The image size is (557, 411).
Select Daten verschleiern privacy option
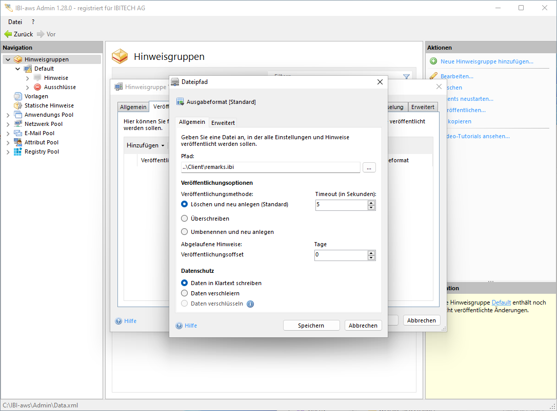pyautogui.click(x=185, y=293)
